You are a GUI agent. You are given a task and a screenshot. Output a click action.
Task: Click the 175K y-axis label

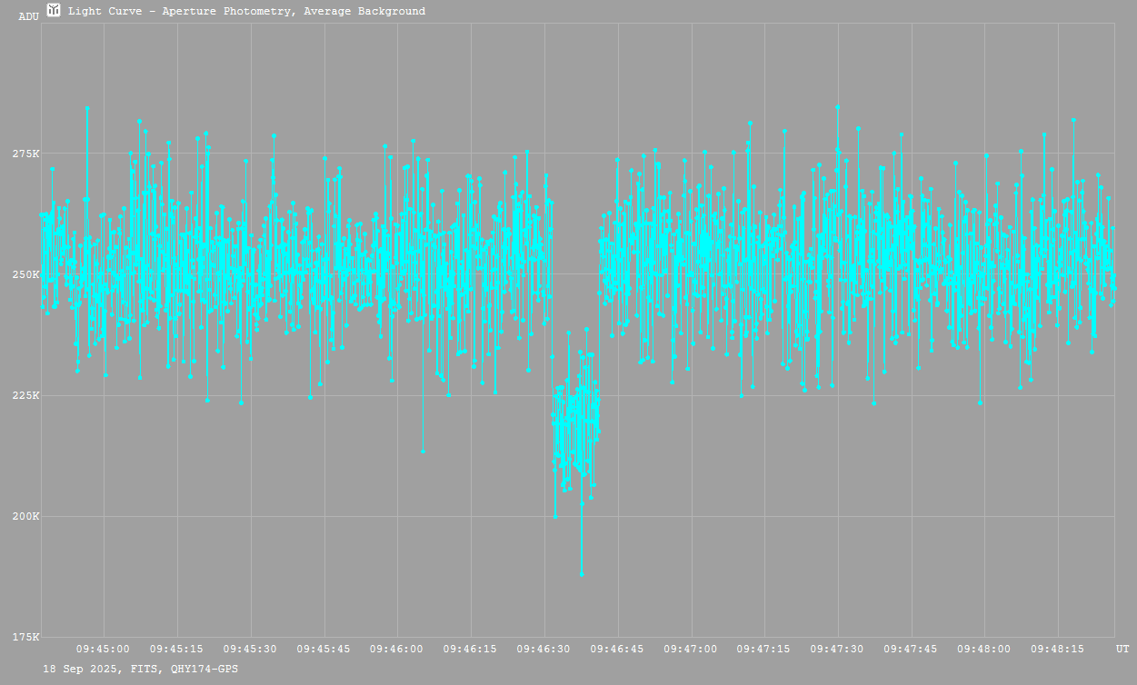pos(25,637)
